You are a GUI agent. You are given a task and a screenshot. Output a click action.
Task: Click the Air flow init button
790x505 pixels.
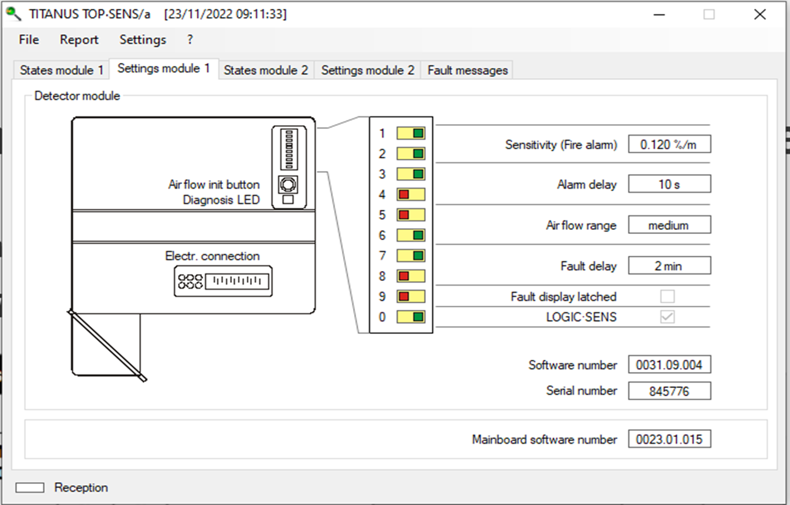[288, 185]
